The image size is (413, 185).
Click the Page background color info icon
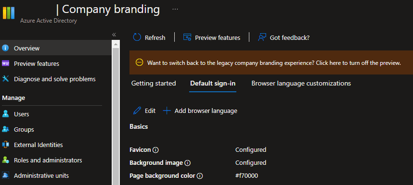coord(200,176)
